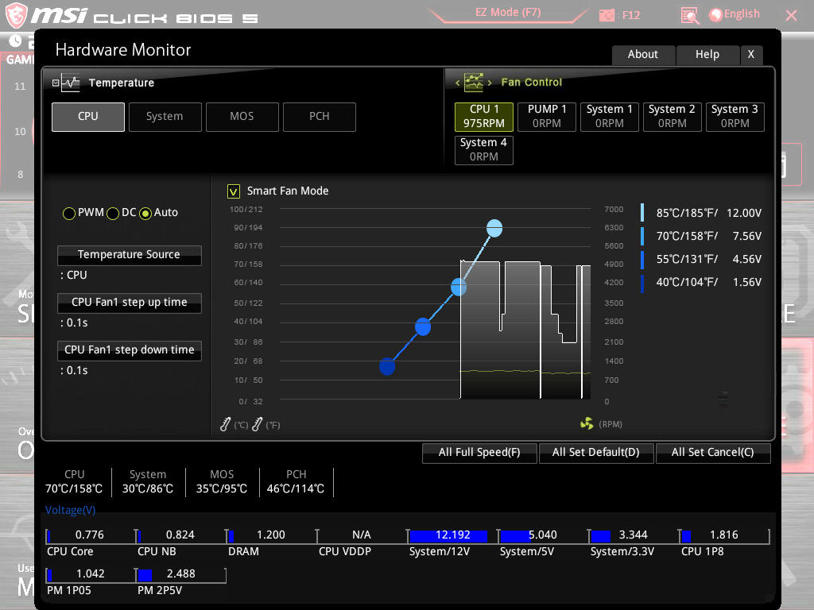Click the DRAM voltage value 1.200
Viewport: 814px width, 610px height.
pyautogui.click(x=271, y=535)
